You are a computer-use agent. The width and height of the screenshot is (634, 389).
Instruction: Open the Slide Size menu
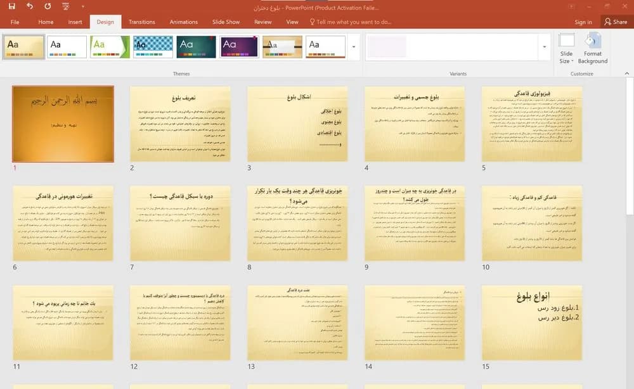[x=566, y=49]
